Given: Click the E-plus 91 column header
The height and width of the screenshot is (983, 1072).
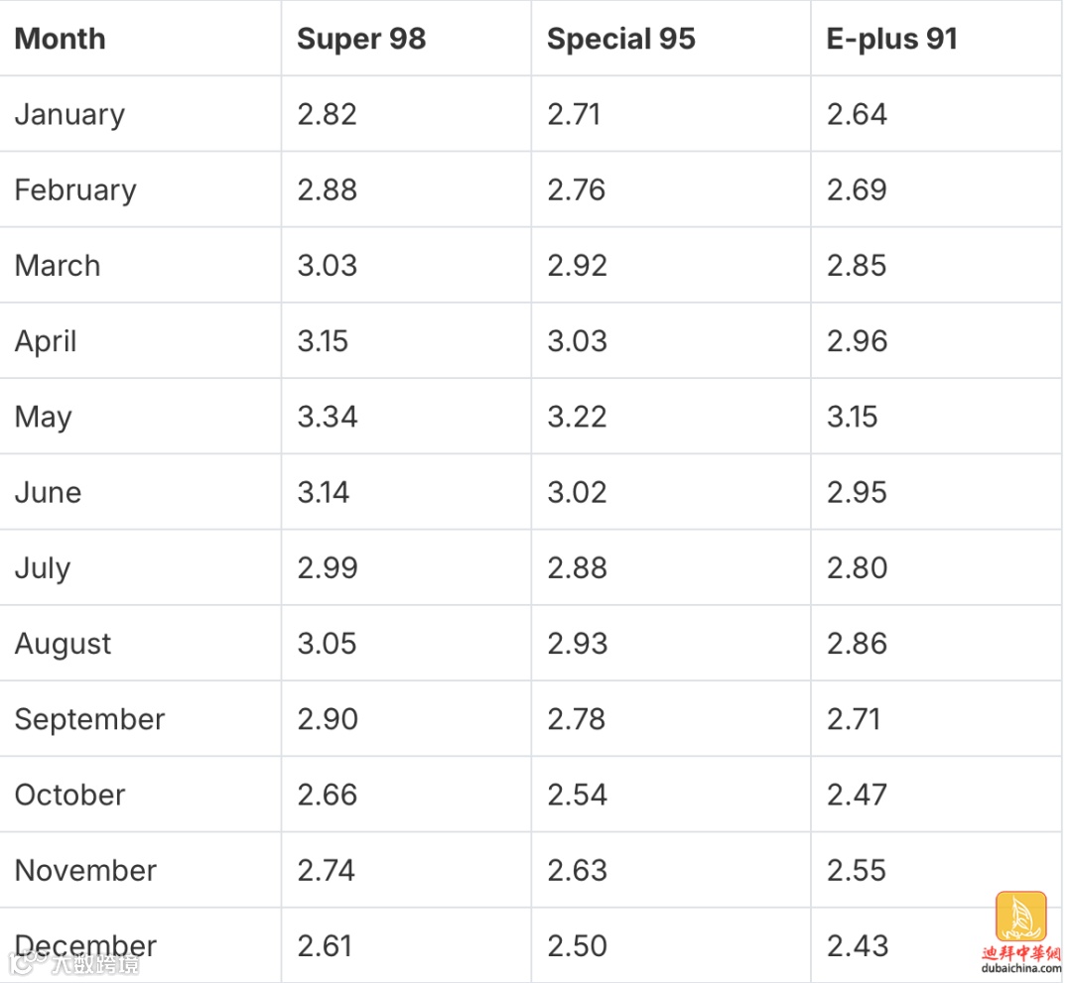Looking at the screenshot, I should 892,39.
